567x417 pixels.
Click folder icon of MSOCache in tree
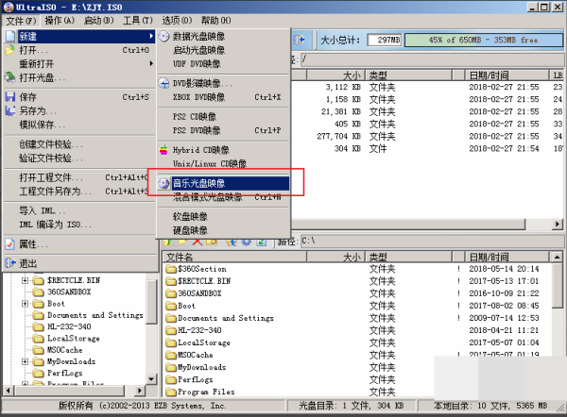click(38, 350)
